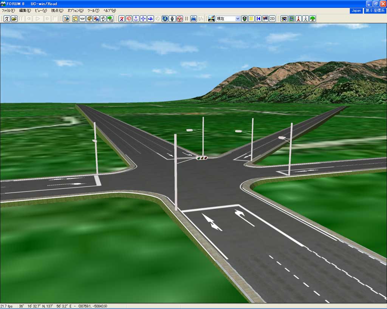Click the blue car front view icon
Viewport: 387px width, 309px height.
(x=194, y=19)
